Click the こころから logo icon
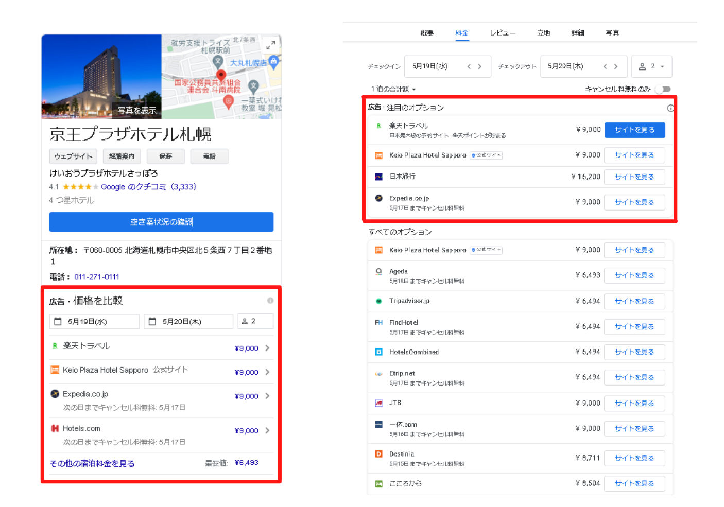Image resolution: width=724 pixels, height=507 pixels. (x=378, y=484)
